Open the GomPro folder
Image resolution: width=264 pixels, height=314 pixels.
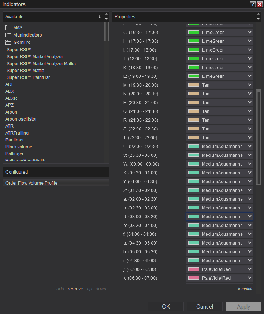pos(22,42)
